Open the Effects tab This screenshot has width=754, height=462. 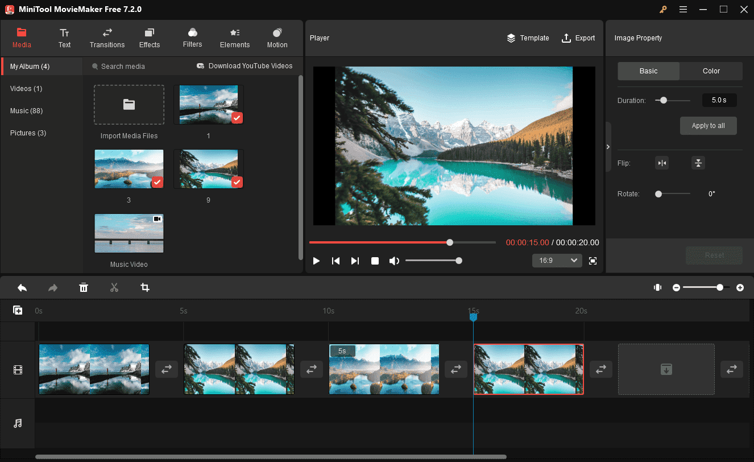pos(150,38)
